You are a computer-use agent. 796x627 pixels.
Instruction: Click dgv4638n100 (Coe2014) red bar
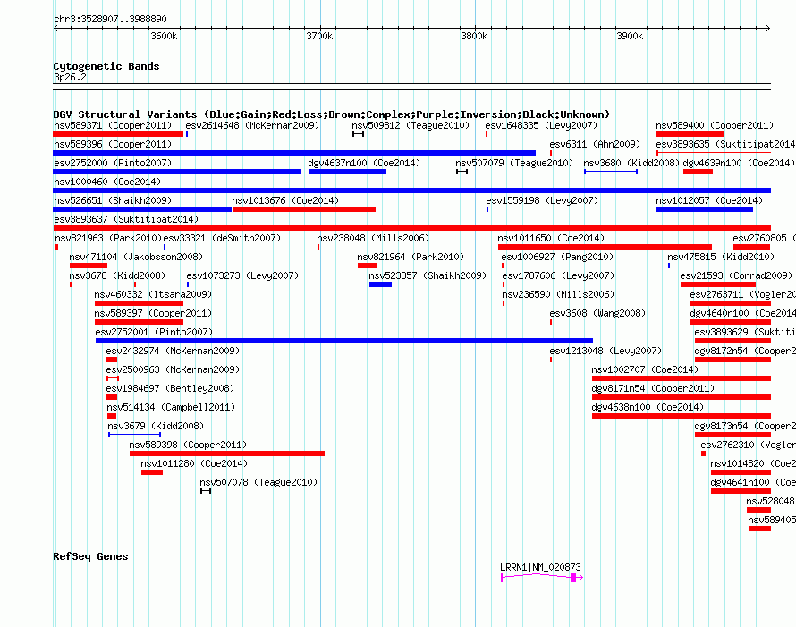(682, 416)
